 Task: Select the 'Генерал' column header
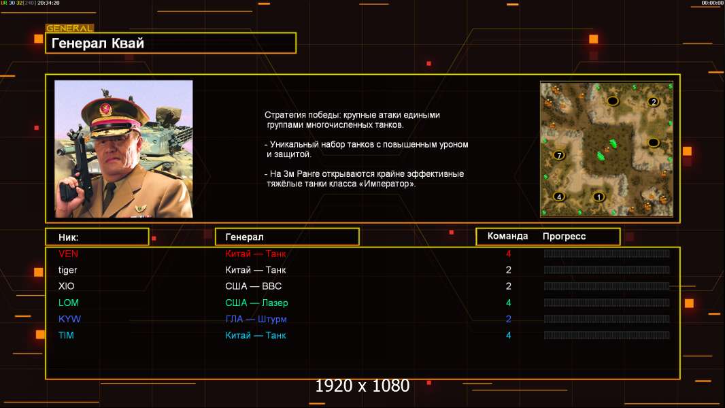tap(287, 237)
